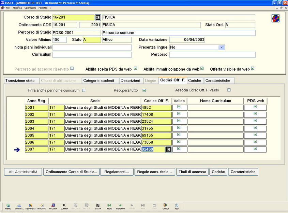Open the ? help menu
This screenshot has height=213, width=288.
tap(50, 8)
